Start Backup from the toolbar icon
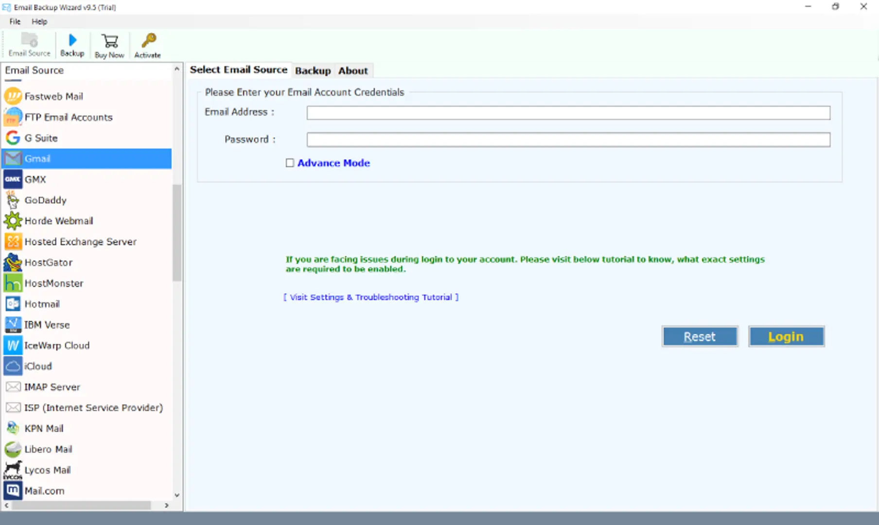The width and height of the screenshot is (879, 525). coord(72,40)
